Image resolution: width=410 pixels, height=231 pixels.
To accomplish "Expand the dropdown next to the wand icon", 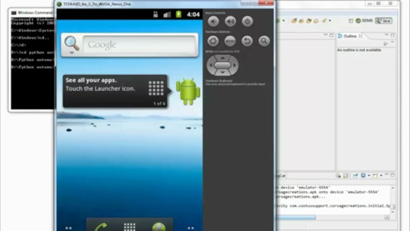I will [330, 21].
